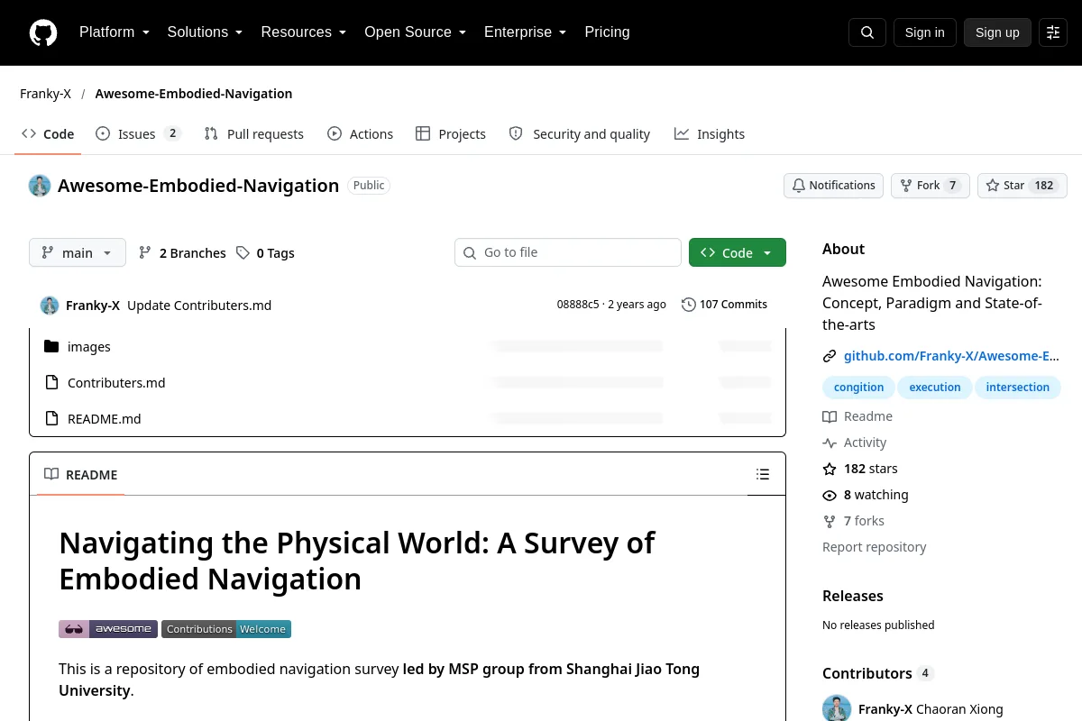This screenshot has height=721, width=1082.
Task: Click the Notifications bell button
Action: click(x=833, y=186)
